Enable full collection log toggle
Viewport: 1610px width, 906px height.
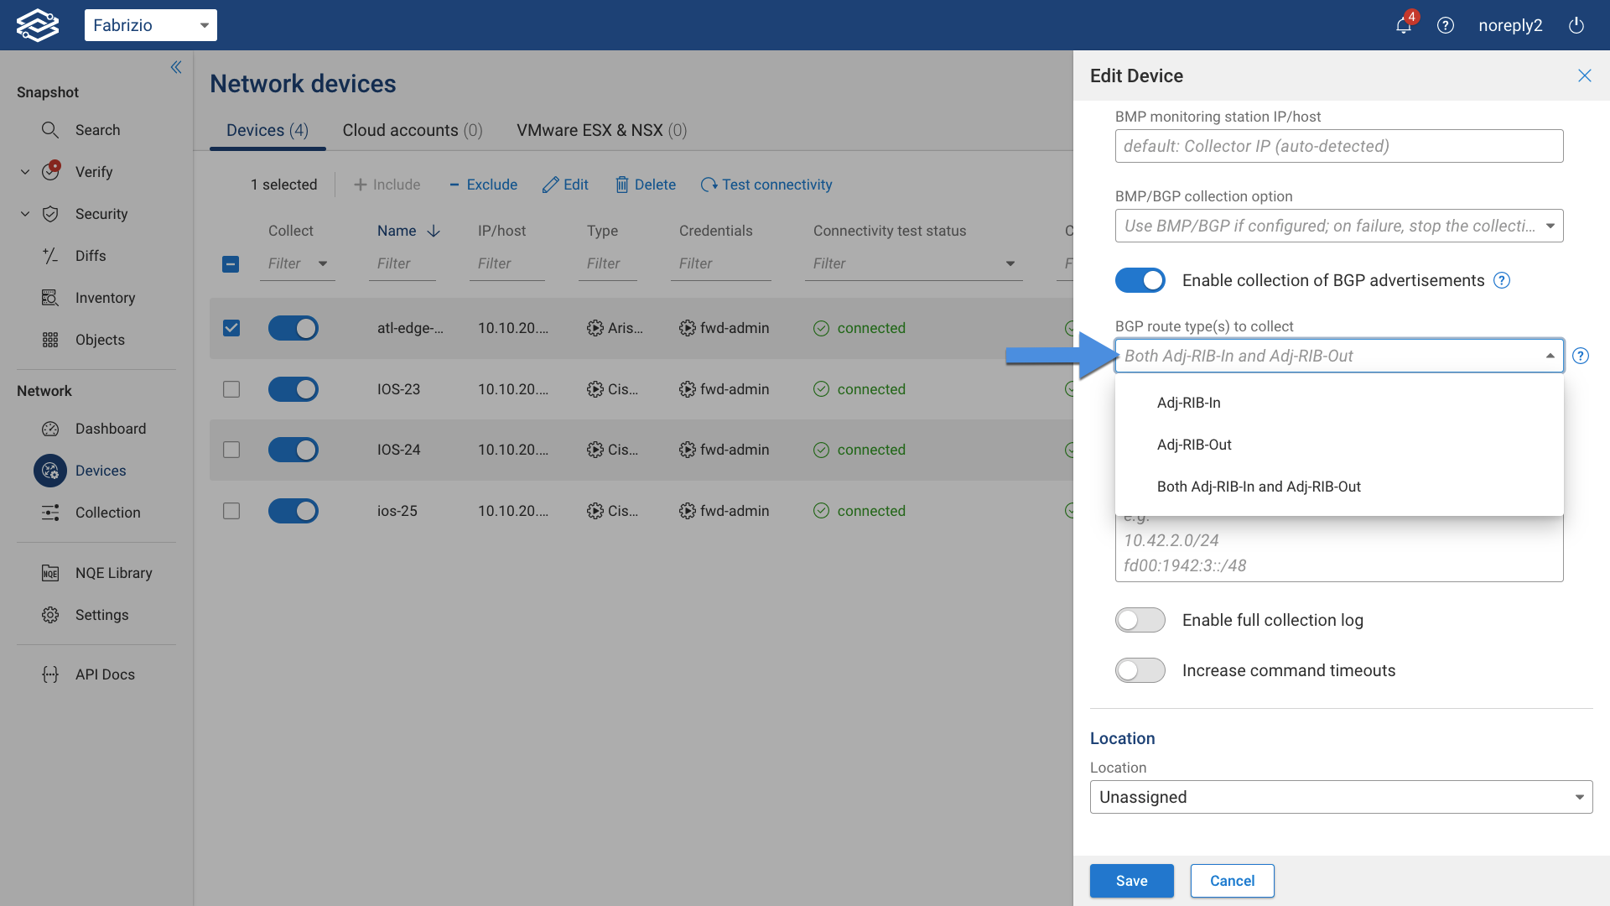(1140, 620)
